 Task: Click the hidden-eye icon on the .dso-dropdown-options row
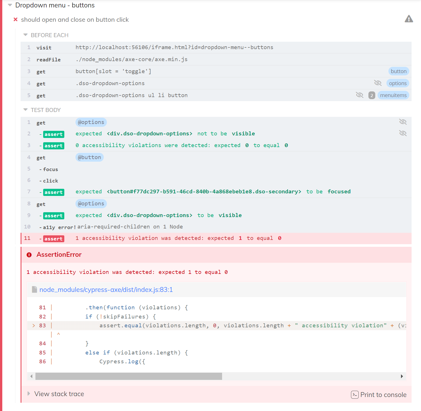(378, 83)
